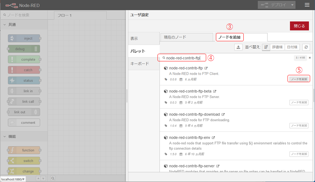
Task: Install node-red-contrib-ftp with ノードを追加 button
Action: [x=299, y=79]
